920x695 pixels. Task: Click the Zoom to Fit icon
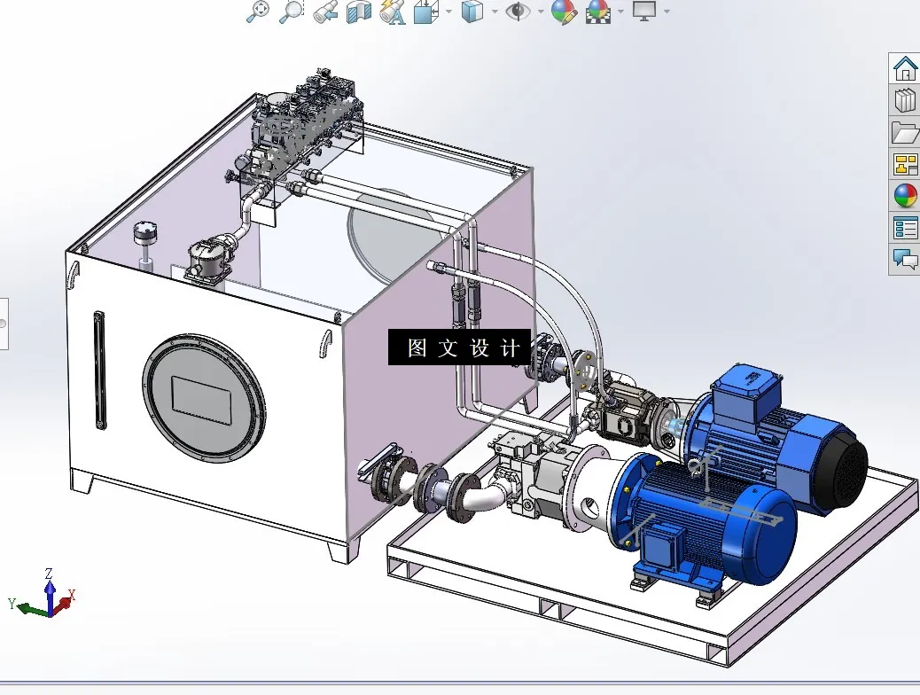coord(258,11)
